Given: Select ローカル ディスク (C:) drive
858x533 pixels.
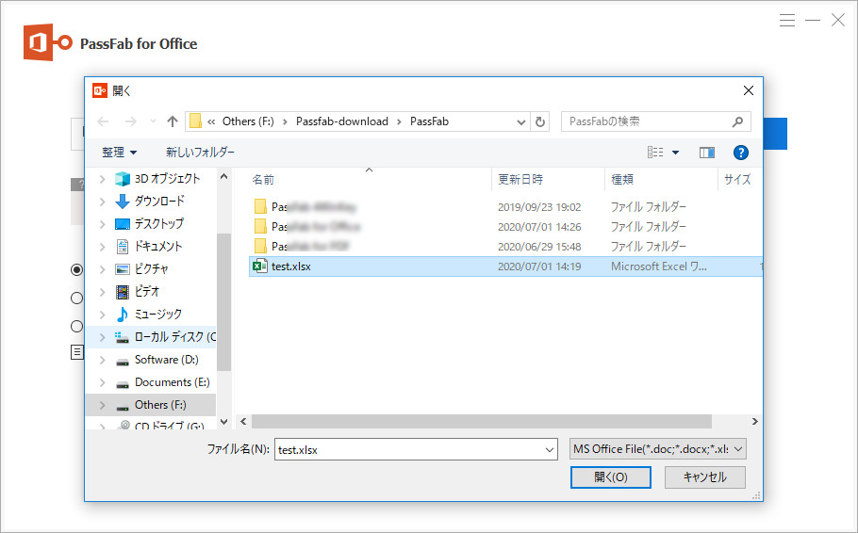Looking at the screenshot, I should coord(175,337).
